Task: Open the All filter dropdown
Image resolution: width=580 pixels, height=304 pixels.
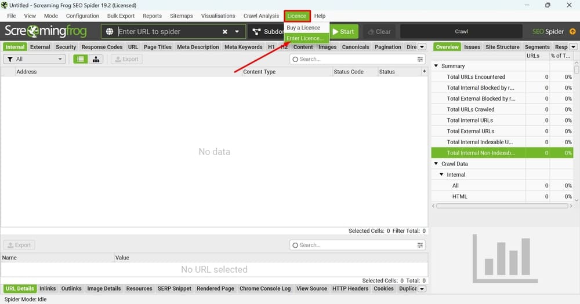Action: (x=34, y=59)
